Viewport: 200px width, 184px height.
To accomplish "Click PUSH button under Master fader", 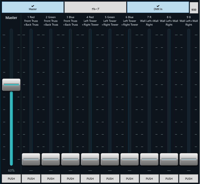I will [x=11, y=179].
